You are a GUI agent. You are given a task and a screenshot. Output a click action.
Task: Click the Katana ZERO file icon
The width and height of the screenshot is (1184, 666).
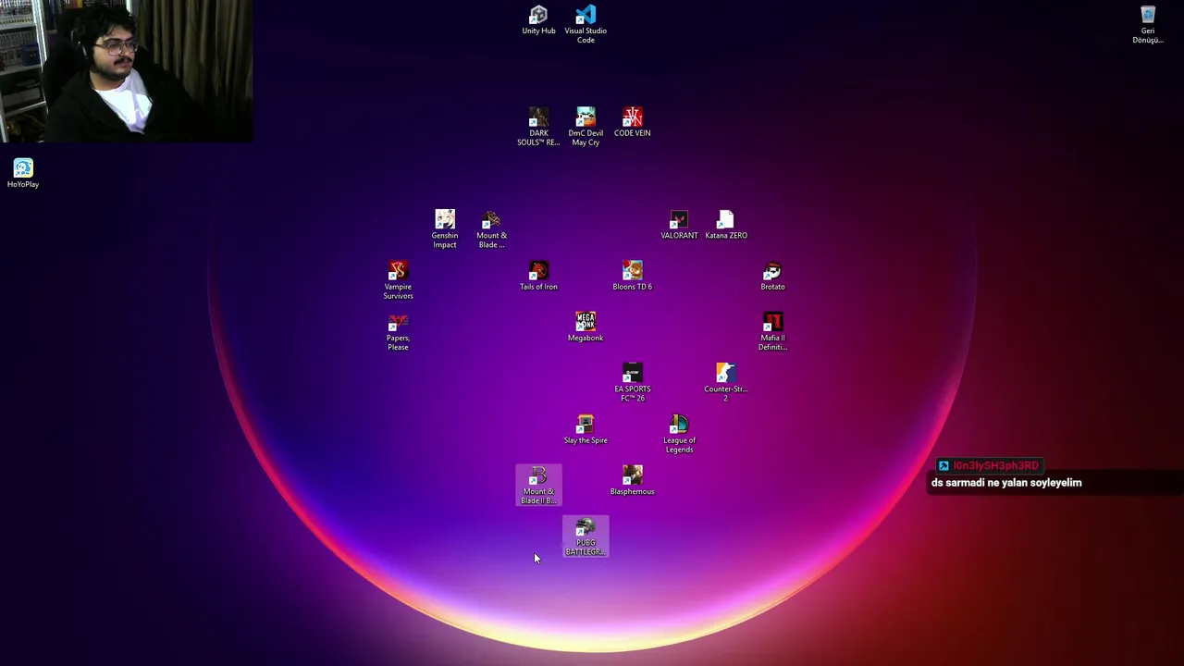726,225
